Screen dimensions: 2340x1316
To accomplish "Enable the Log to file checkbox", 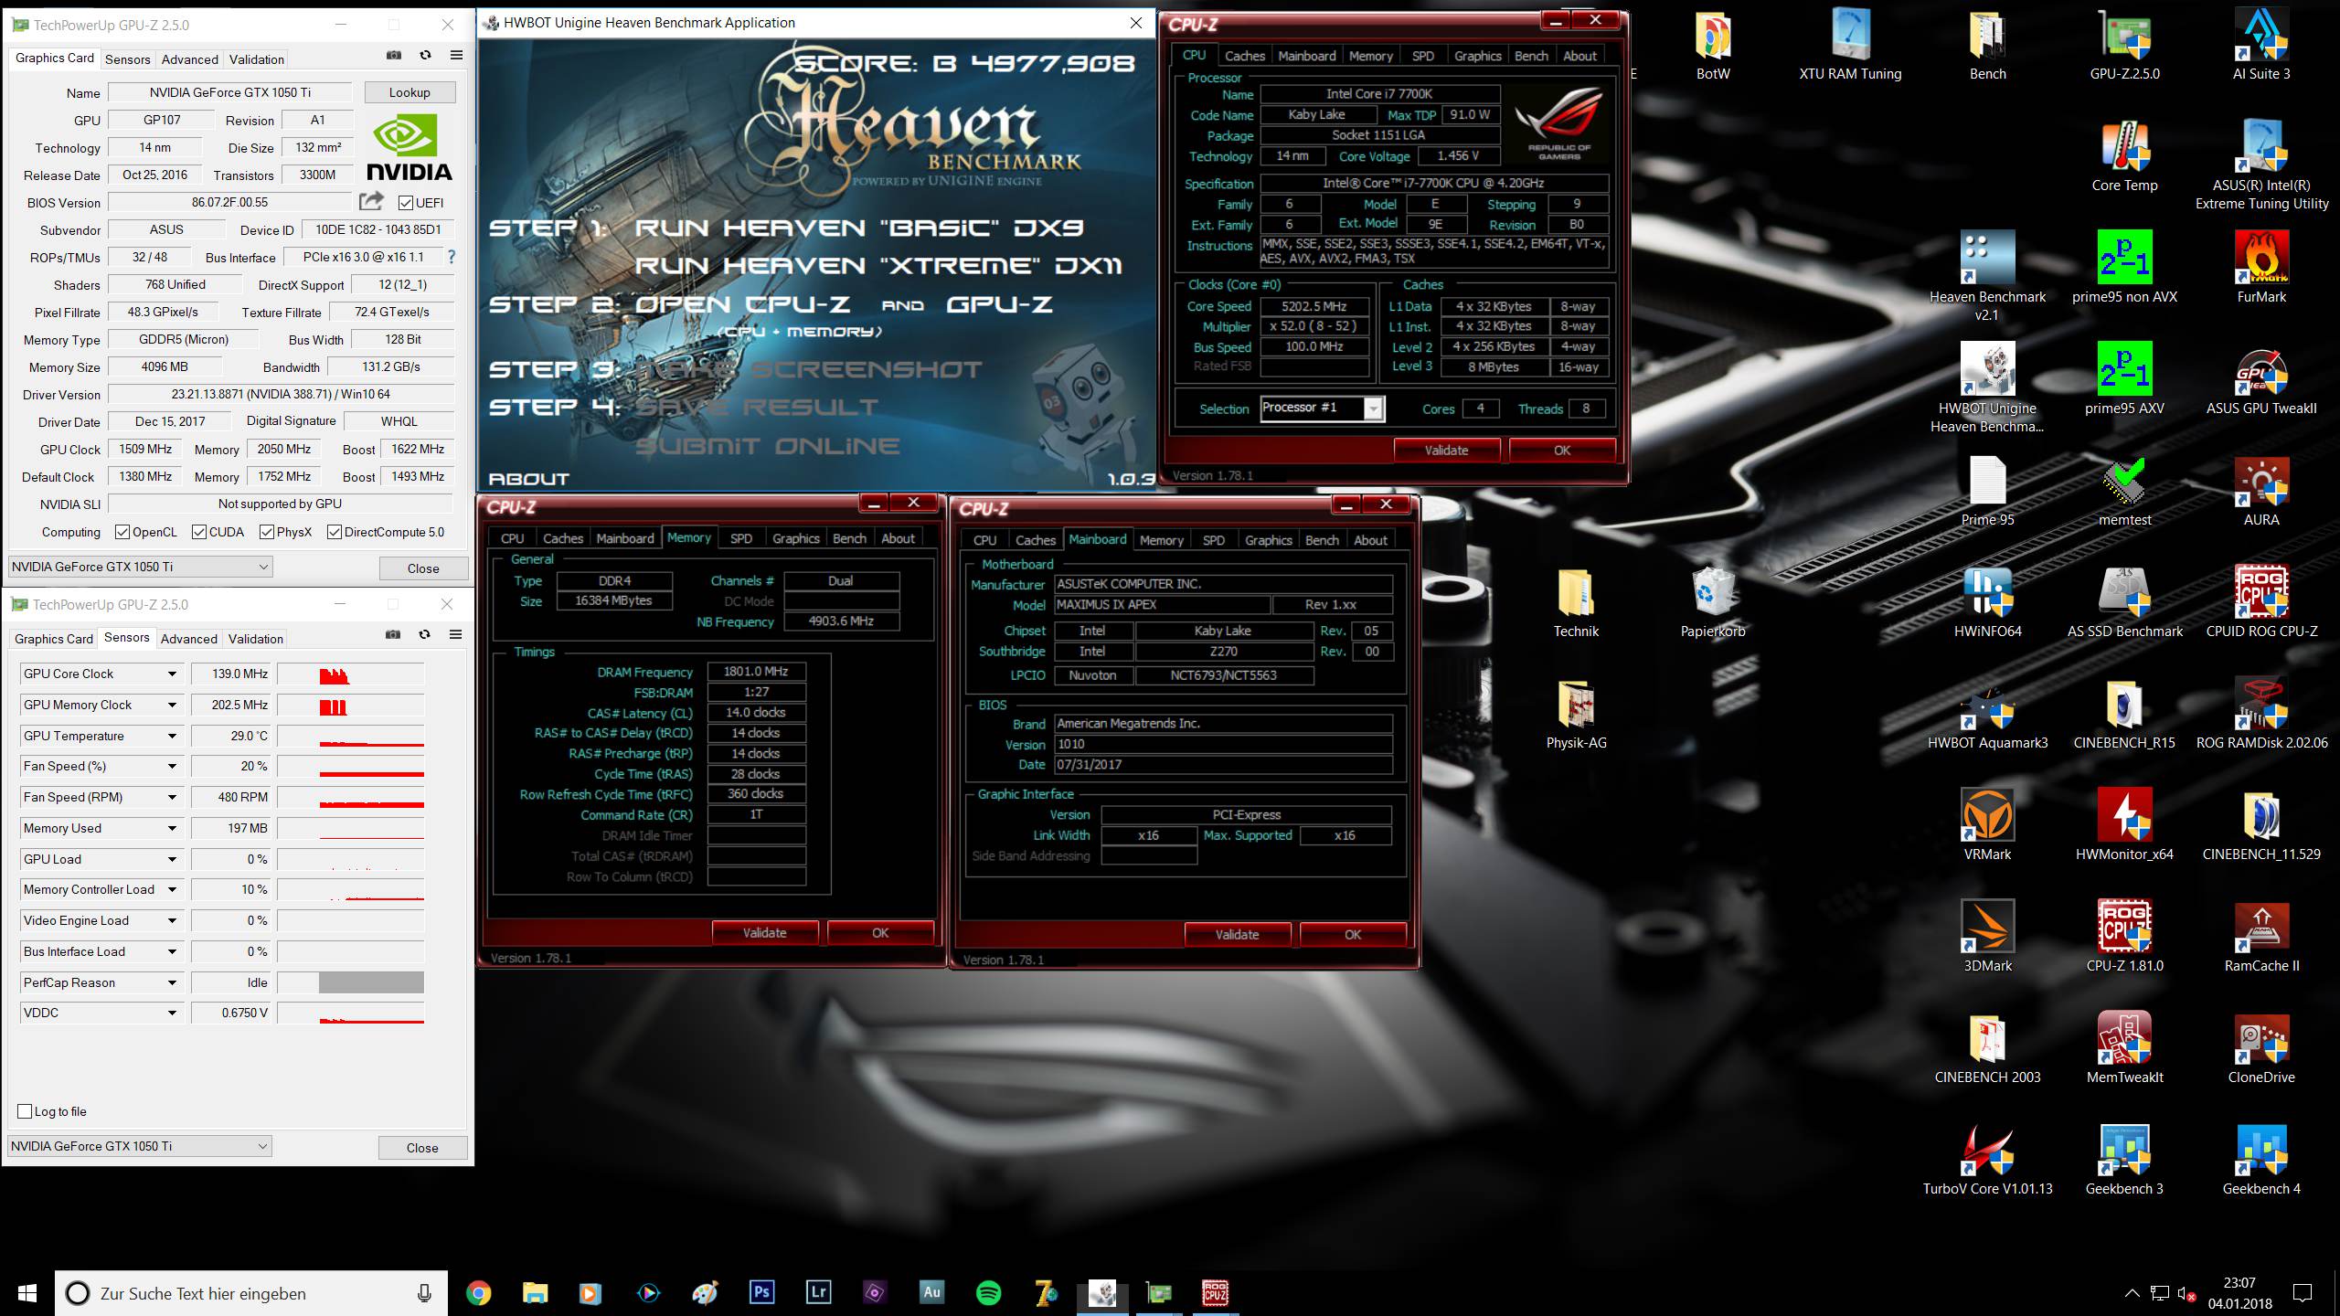I will (x=25, y=1111).
